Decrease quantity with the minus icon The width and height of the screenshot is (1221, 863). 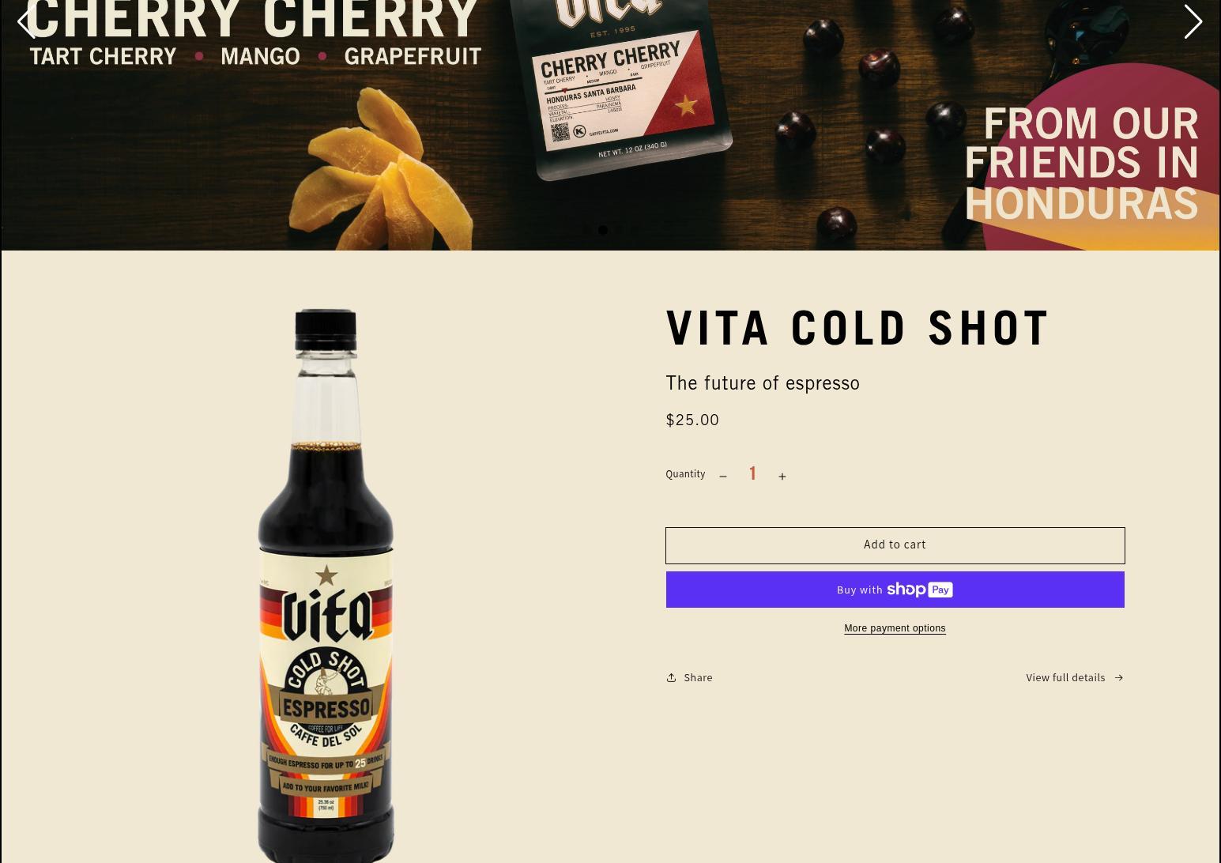pos(723,477)
